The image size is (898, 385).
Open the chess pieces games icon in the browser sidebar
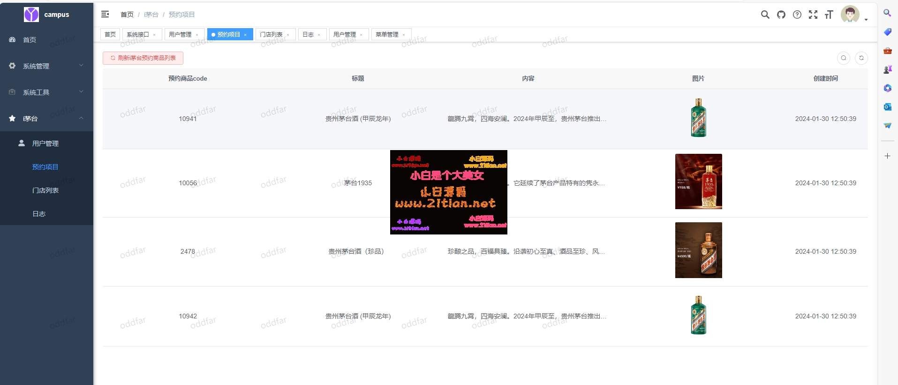(x=887, y=69)
